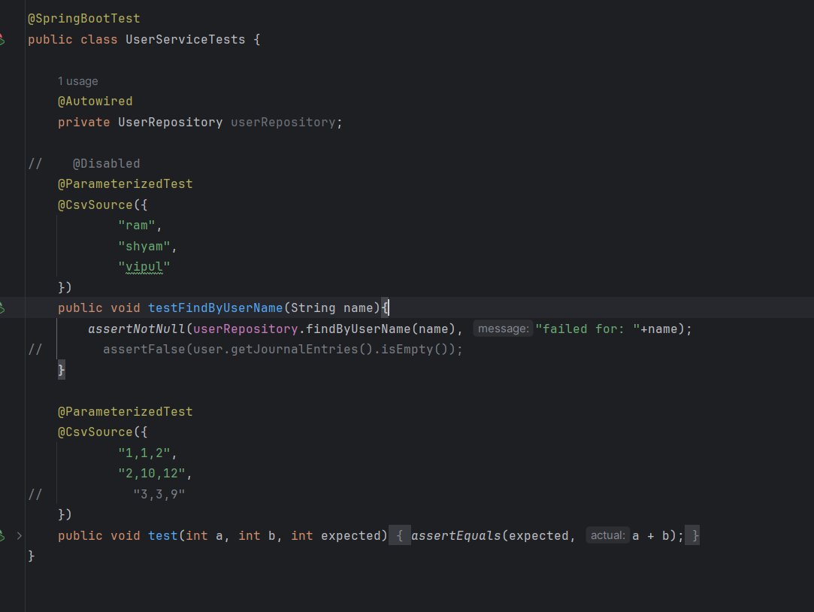Click the @CsvSource annotation above "1,1,2"
The image size is (814, 612).
pyautogui.click(x=95, y=432)
